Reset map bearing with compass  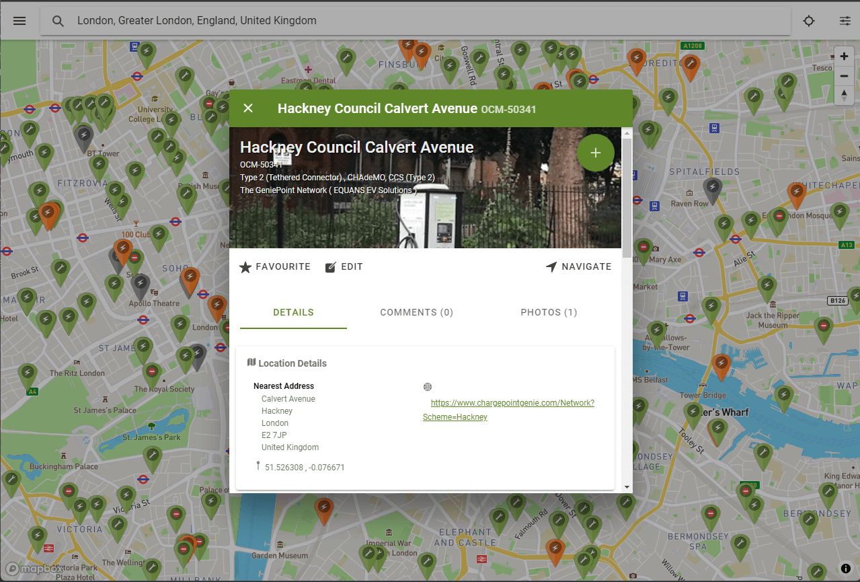(844, 95)
